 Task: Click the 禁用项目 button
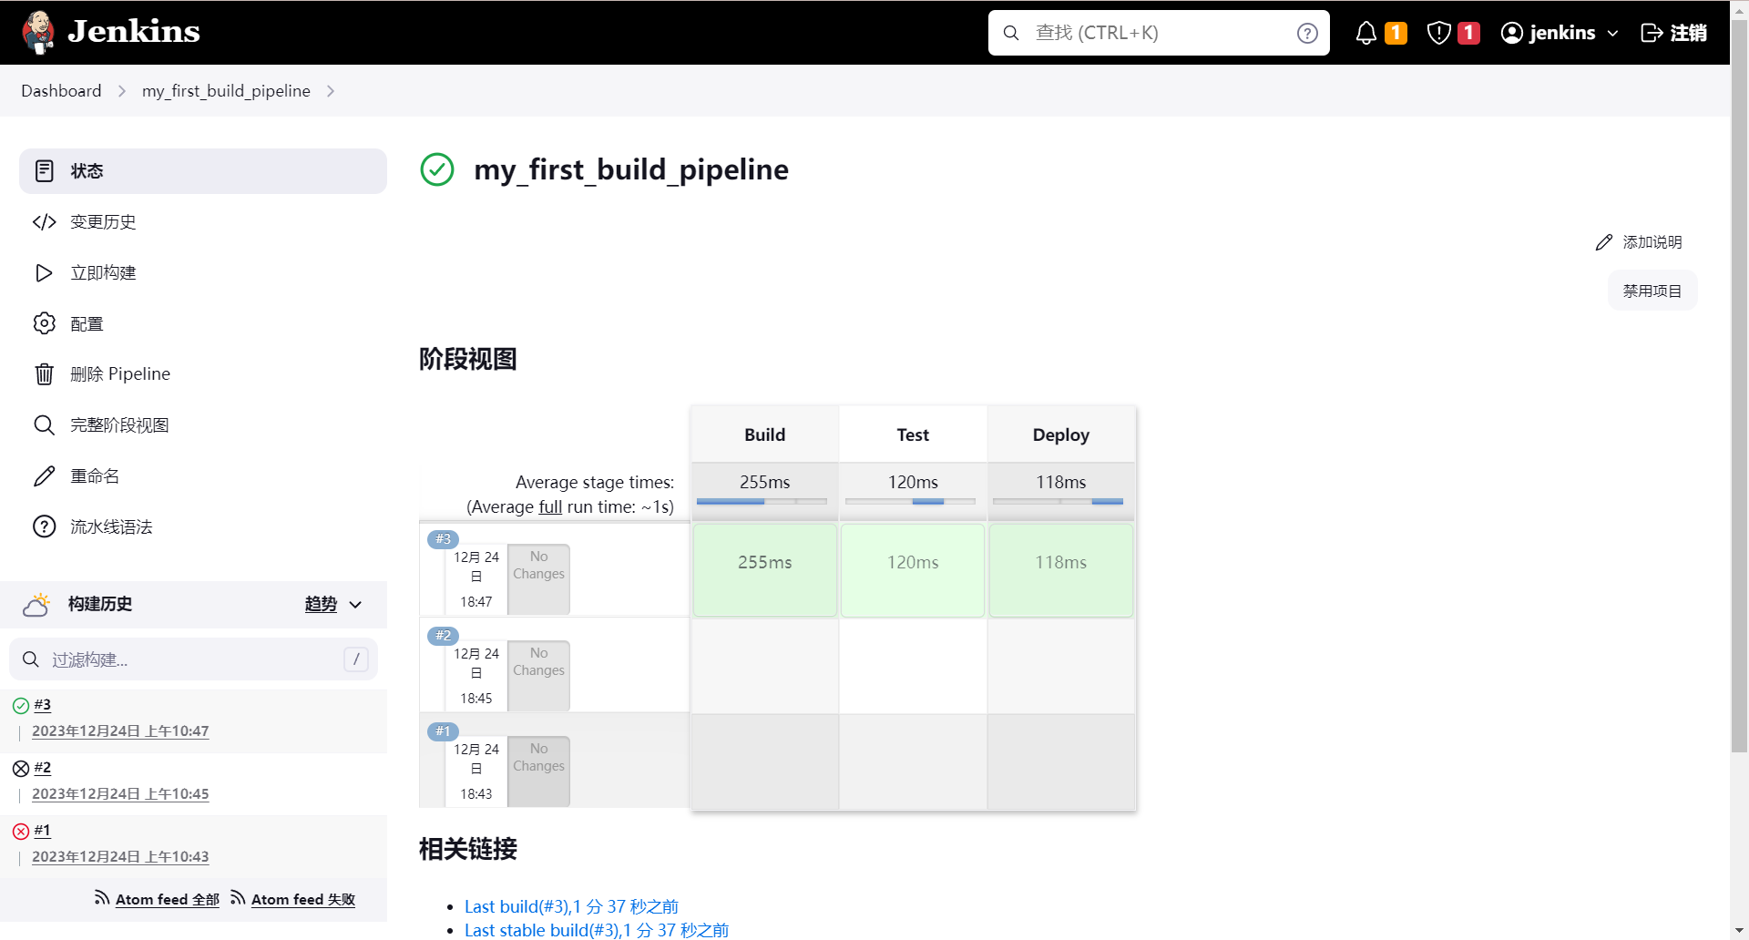pyautogui.click(x=1652, y=291)
